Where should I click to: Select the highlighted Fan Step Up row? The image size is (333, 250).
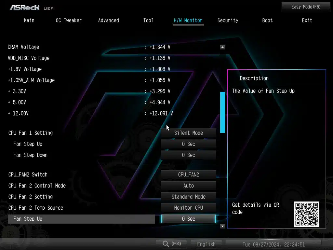81,219
